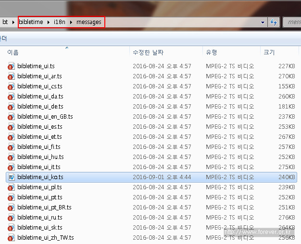
Task: Click the bibletime_ui_pl.ts file icon
Action: click(x=11, y=187)
